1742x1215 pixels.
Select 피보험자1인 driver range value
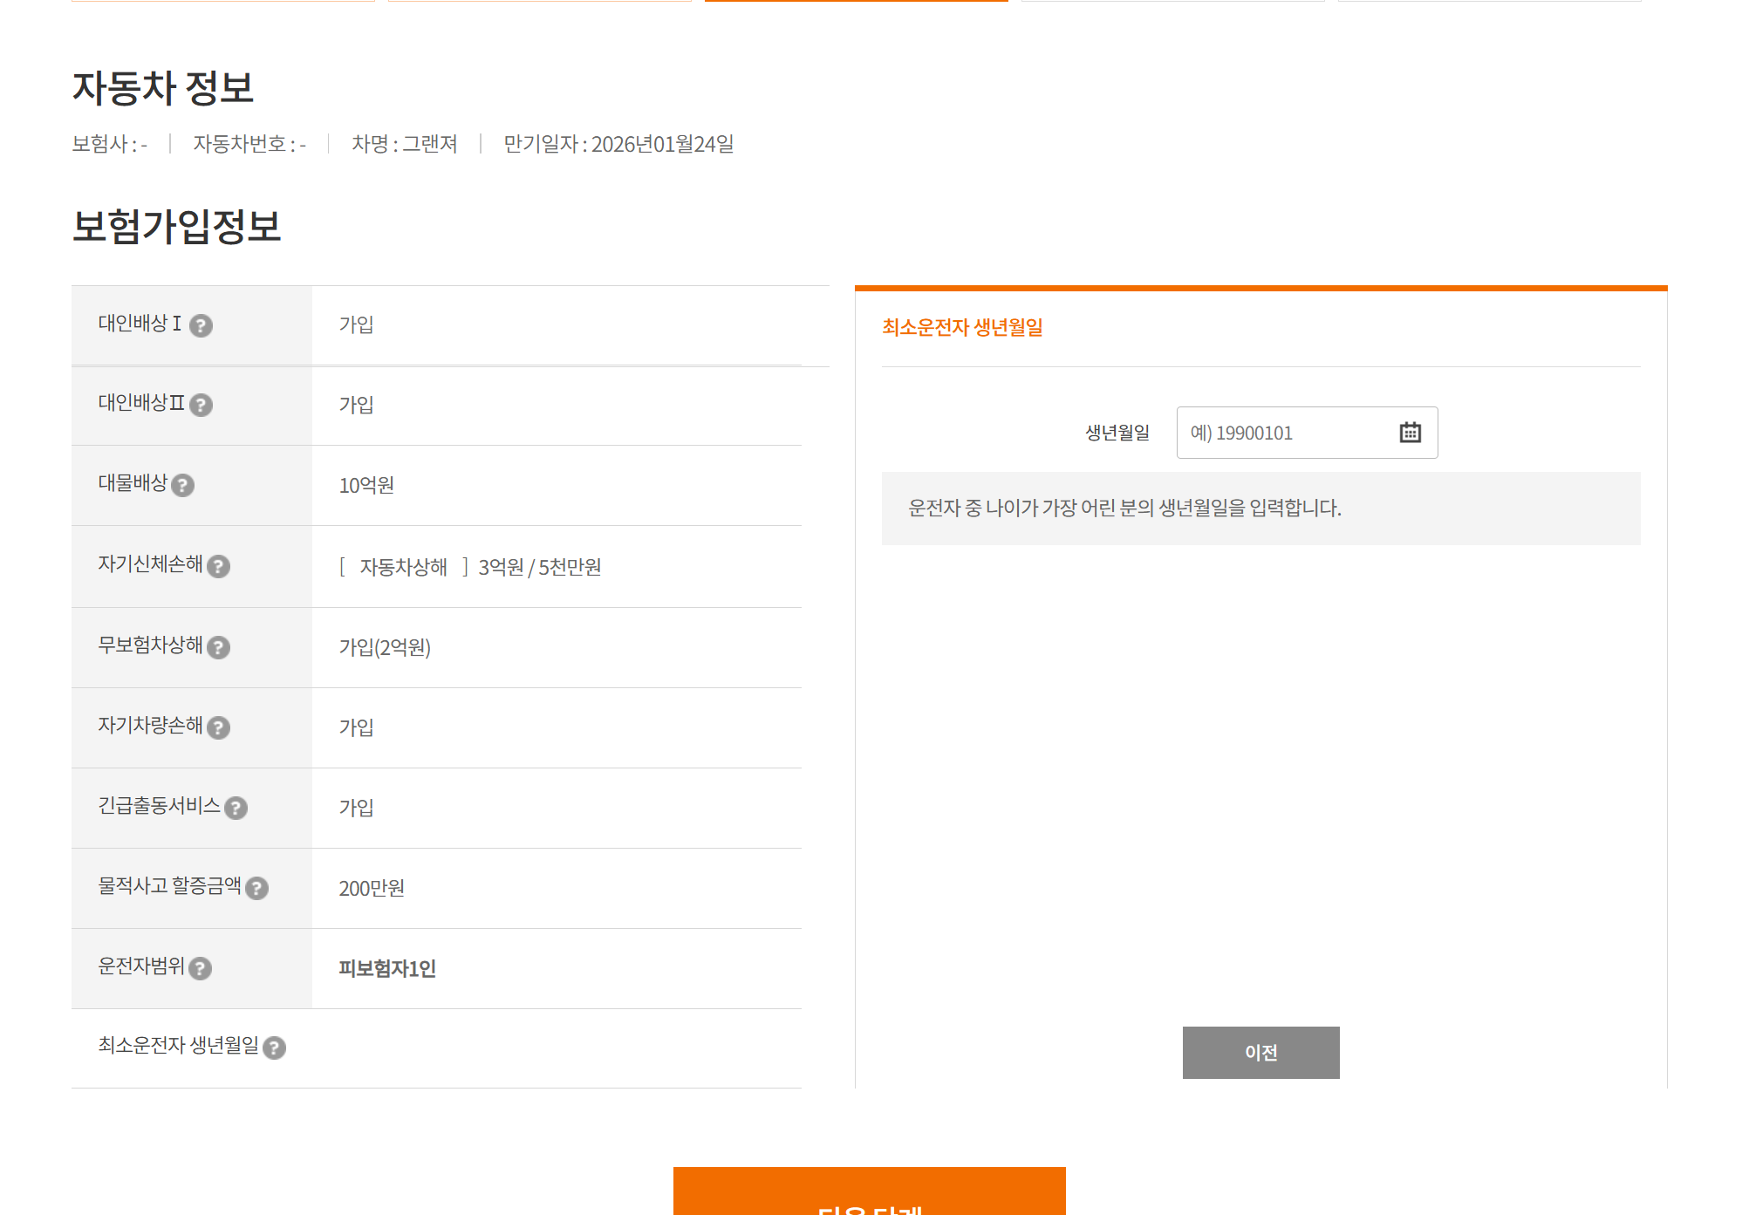pyautogui.click(x=387, y=968)
